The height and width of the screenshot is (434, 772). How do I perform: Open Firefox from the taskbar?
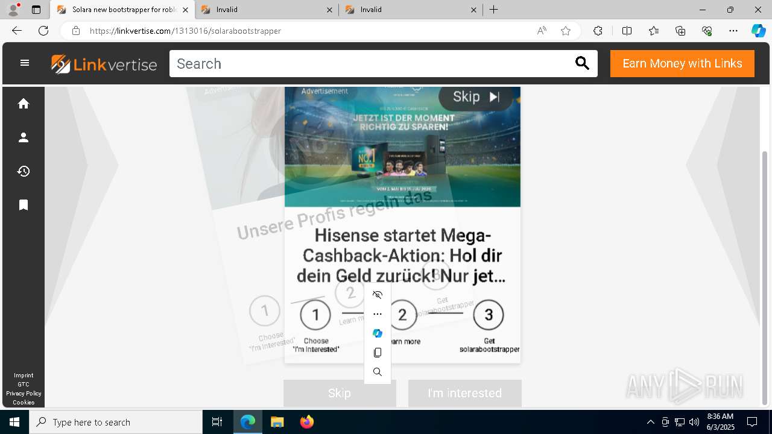(306, 422)
